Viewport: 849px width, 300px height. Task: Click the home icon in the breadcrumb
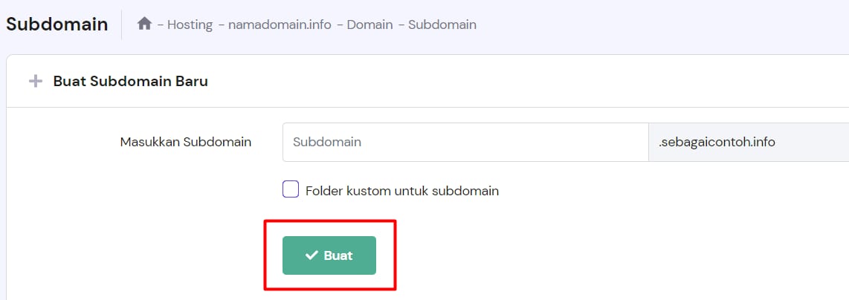point(145,24)
